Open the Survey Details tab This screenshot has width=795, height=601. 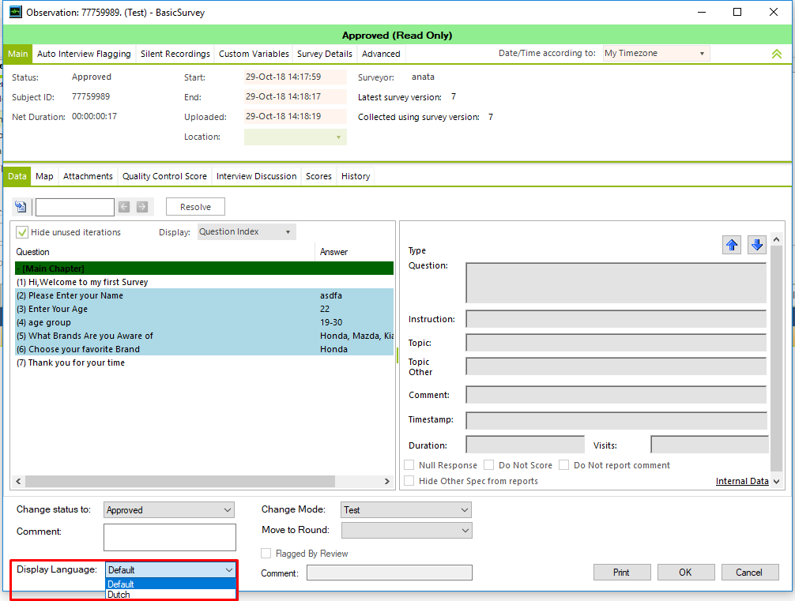[325, 54]
